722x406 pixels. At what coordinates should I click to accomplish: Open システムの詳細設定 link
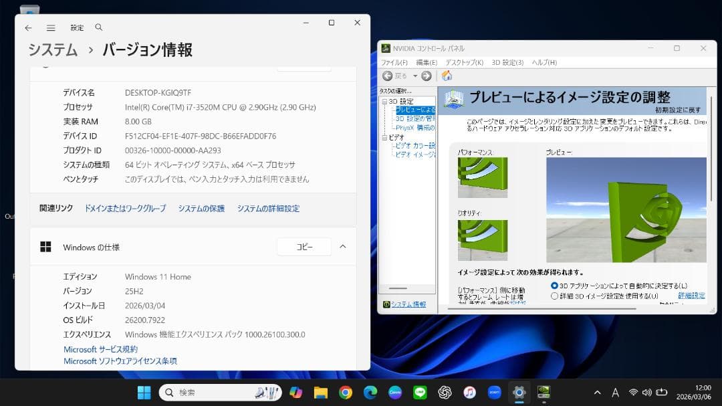click(269, 208)
